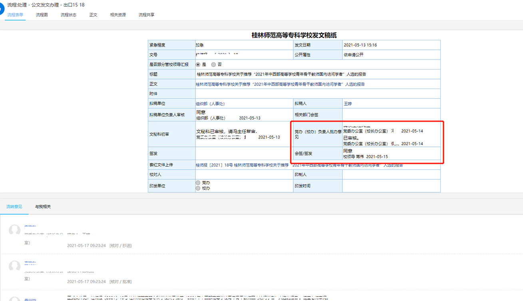This screenshot has height=301, width=523.
Task: Click the form heading 桂林师范高等专科学校发文稿纸
Action: 294,35
